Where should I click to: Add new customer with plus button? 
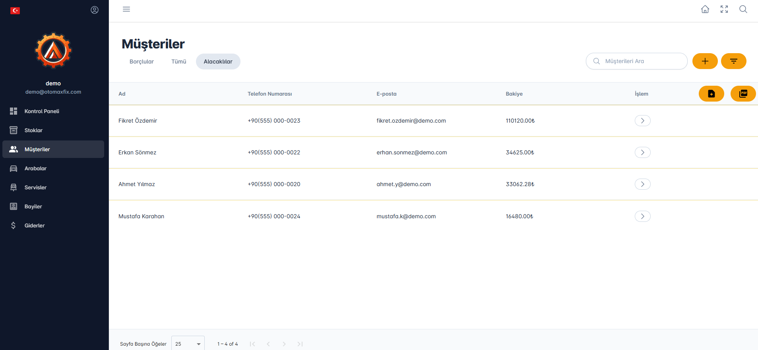[705, 61]
